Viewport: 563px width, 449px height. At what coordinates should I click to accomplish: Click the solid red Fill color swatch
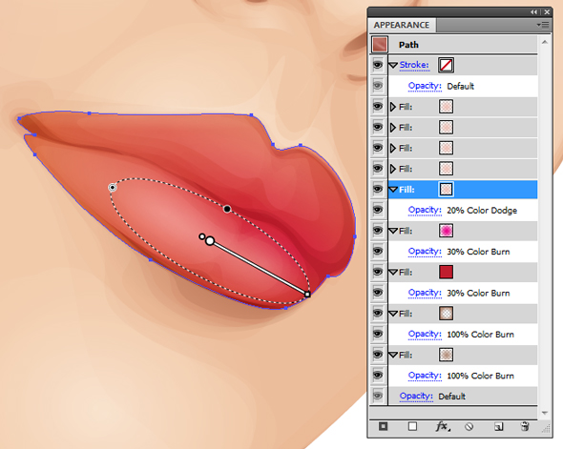(446, 272)
